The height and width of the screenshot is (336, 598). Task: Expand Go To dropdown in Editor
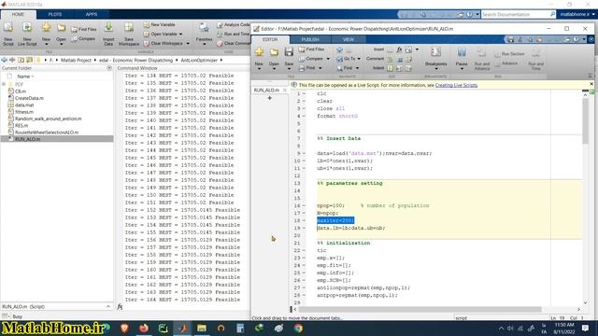359,59
